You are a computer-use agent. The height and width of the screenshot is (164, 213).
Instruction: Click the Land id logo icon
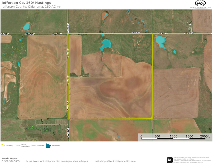tap(170, 160)
